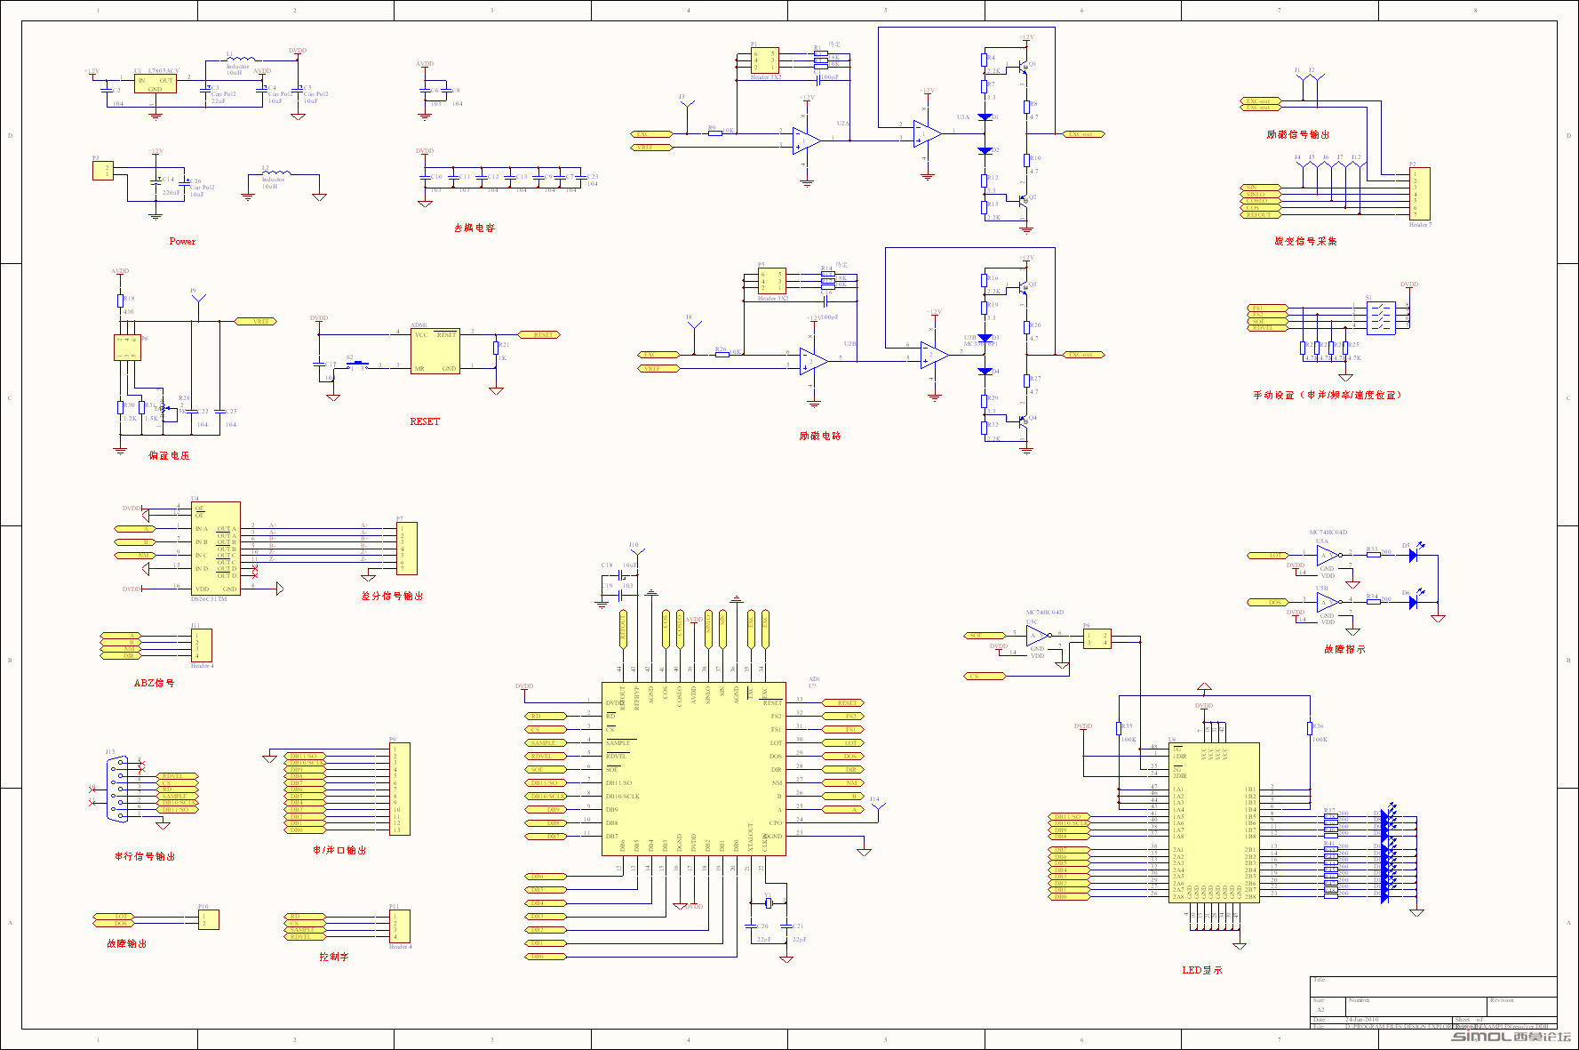Select the U1 L7805ACV regulator component

pos(156,84)
